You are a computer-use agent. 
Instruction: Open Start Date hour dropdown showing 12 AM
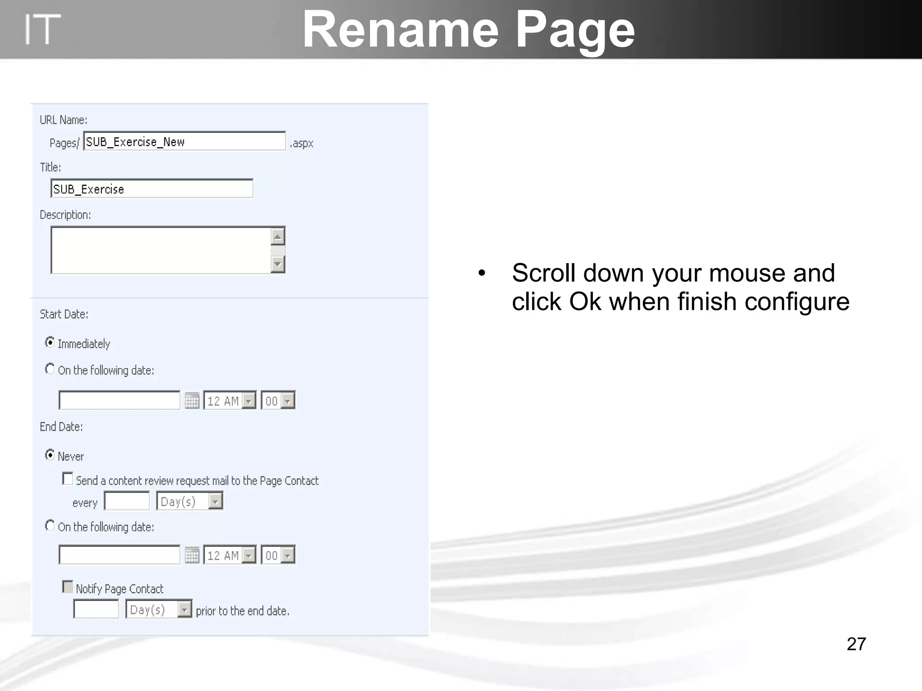point(230,400)
